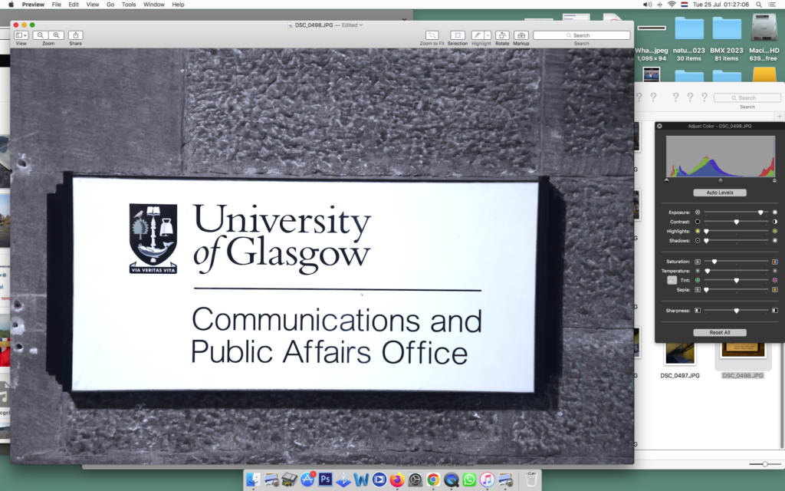Close the Adjust Color panel
The image size is (785, 491).
coord(659,126)
